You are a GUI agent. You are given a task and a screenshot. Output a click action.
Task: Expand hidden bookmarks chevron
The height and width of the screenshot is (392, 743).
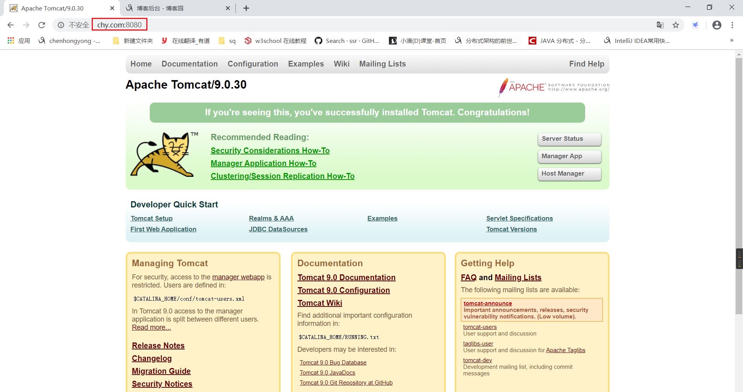731,40
